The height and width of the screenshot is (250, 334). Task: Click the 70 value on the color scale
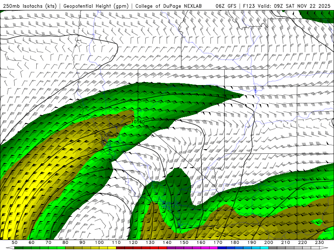click(x=48, y=242)
